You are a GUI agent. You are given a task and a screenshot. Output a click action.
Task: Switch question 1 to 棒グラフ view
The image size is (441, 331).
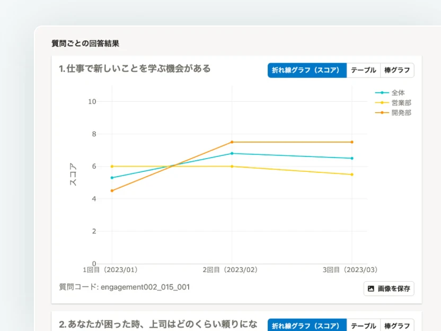[x=396, y=70]
